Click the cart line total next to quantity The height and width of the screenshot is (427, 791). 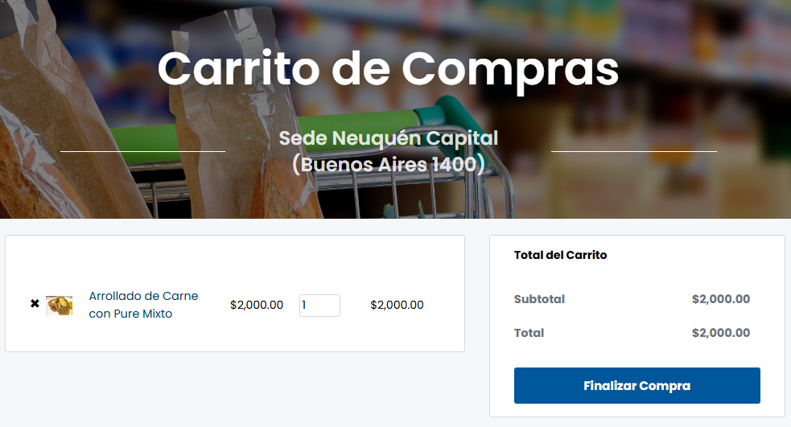point(397,306)
